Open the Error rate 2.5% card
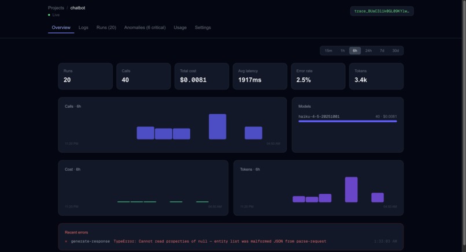The height and width of the screenshot is (252, 466). tap(318, 76)
